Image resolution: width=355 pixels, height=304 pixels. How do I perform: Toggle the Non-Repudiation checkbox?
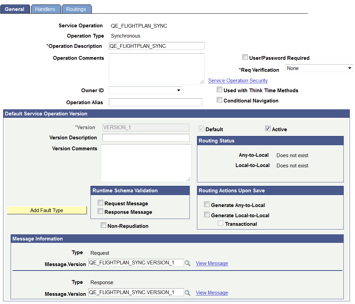(x=103, y=225)
